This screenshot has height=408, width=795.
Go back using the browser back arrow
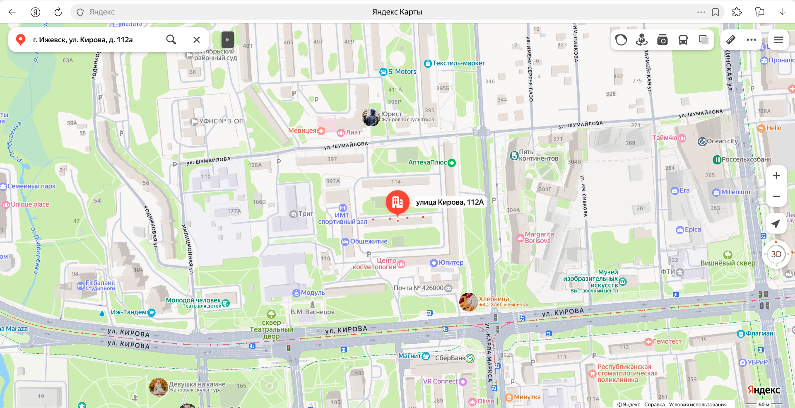point(12,12)
